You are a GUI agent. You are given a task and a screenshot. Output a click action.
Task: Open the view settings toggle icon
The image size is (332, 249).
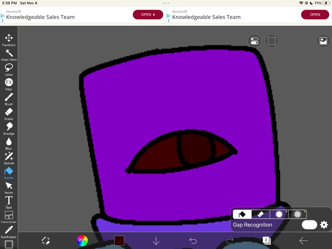[254, 41]
